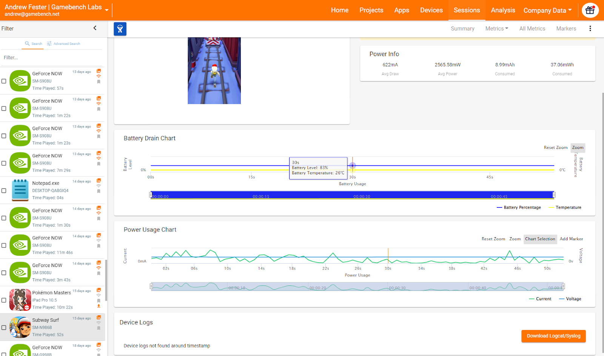This screenshot has height=356, width=604.
Task: Bookmark the 1m 30s GeForce session
Action: [x=99, y=219]
